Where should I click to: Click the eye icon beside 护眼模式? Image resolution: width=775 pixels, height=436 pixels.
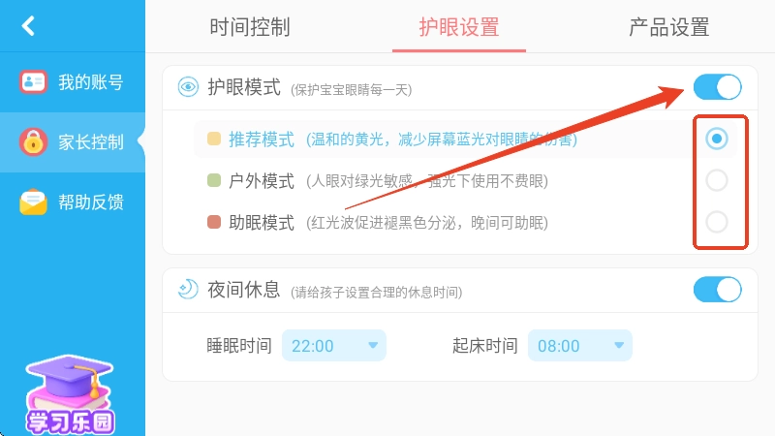pos(188,87)
